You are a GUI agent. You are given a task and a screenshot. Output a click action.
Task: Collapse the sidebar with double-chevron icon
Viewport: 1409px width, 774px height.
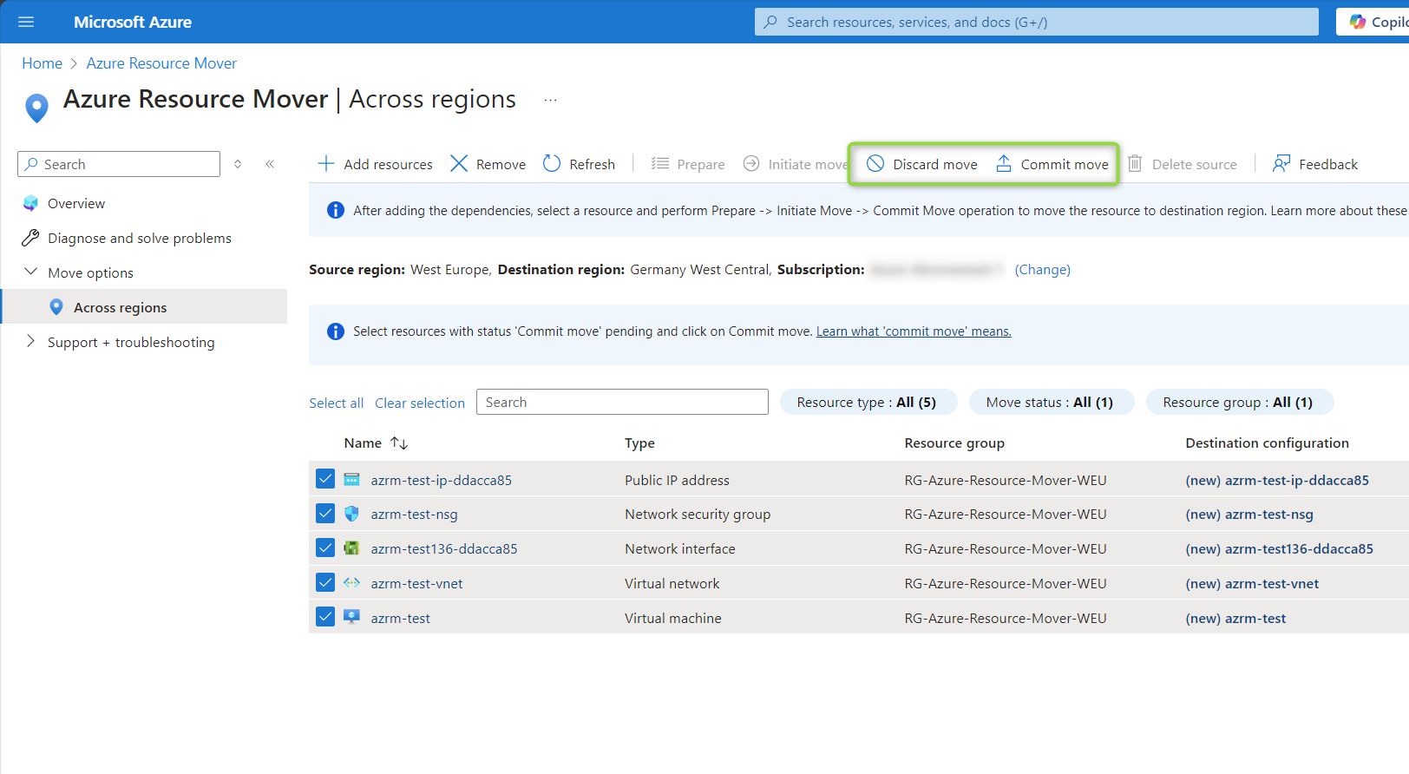(270, 164)
